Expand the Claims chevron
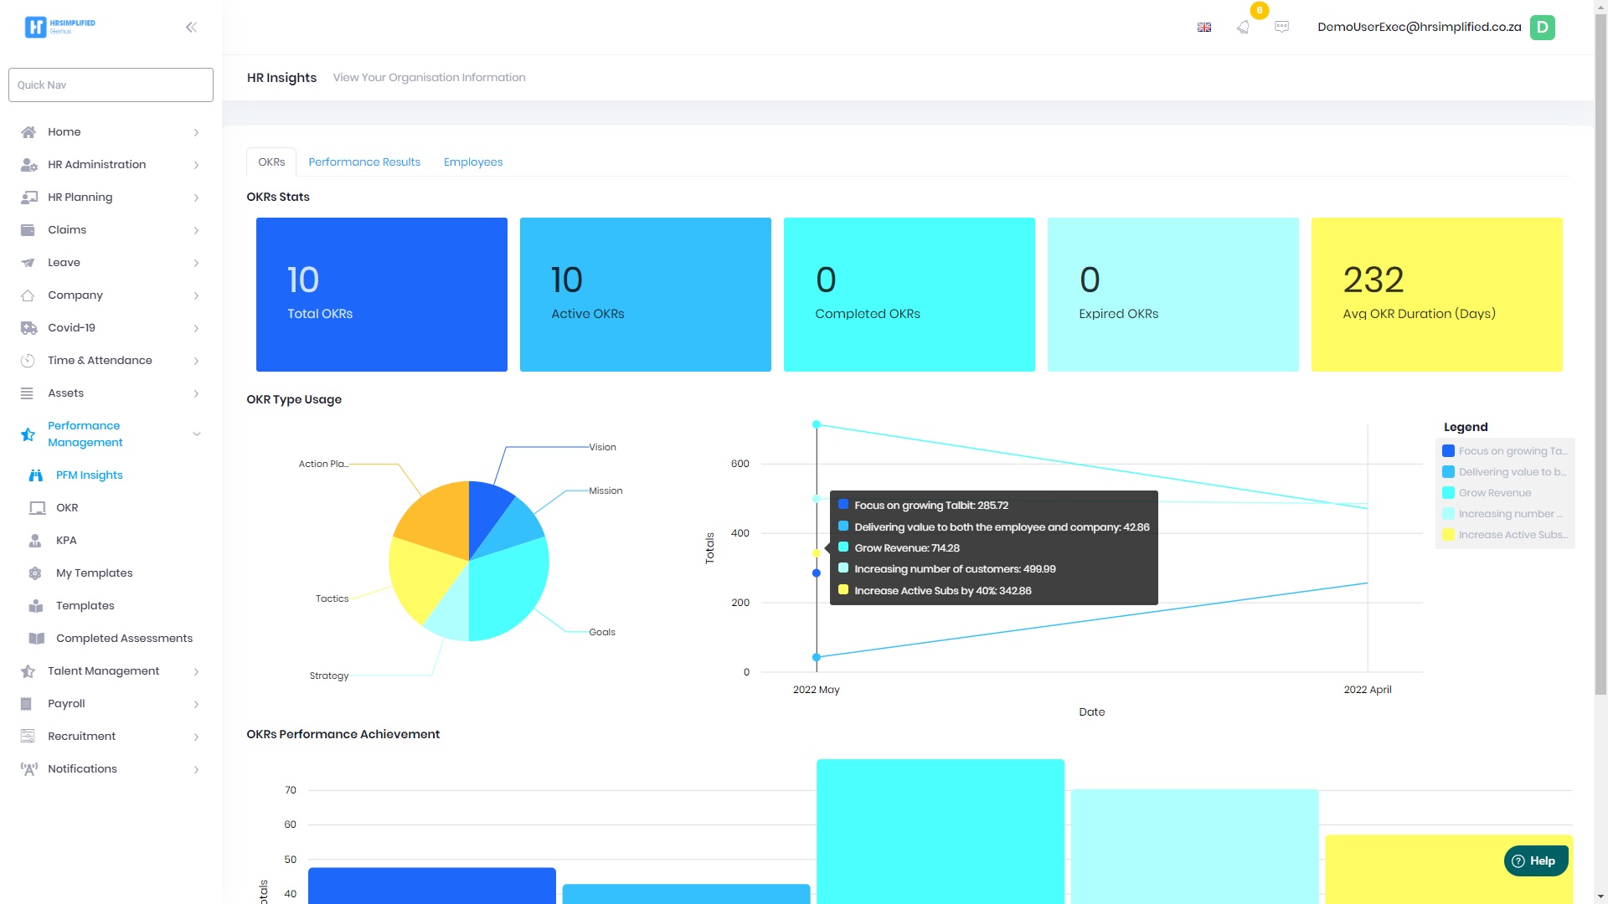1608x904 pixels. [x=196, y=230]
